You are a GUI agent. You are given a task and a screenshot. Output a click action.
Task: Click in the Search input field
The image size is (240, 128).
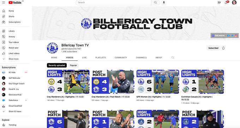tap(113, 2)
